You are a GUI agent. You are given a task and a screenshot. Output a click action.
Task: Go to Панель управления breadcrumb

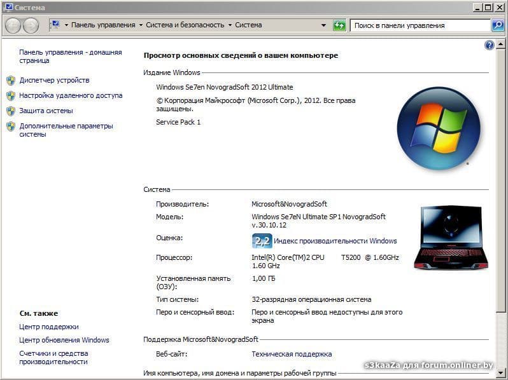click(103, 25)
